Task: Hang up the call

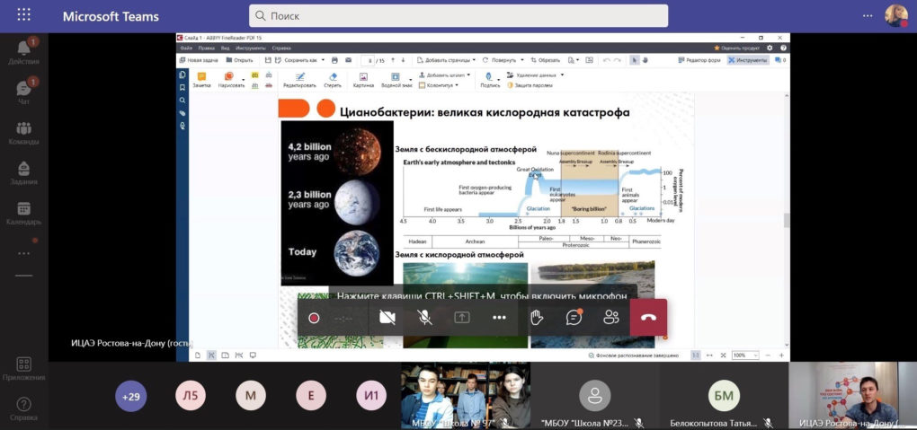Action: 648,317
